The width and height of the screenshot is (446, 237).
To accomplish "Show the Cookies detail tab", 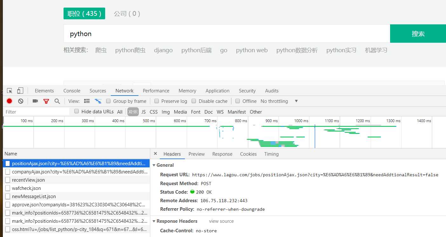I will coord(248,154).
